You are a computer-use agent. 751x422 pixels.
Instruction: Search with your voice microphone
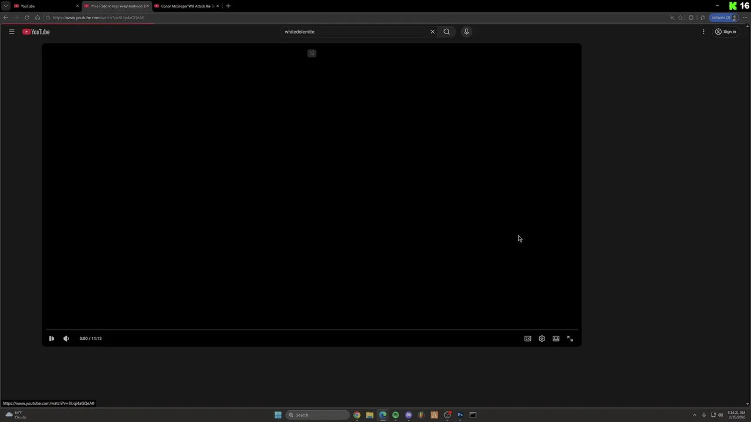pyautogui.click(x=466, y=32)
